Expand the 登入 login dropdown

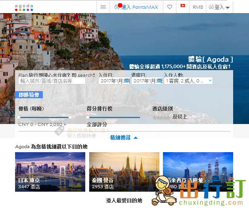point(219,7)
